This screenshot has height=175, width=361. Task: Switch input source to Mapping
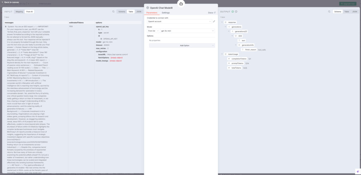19,12
